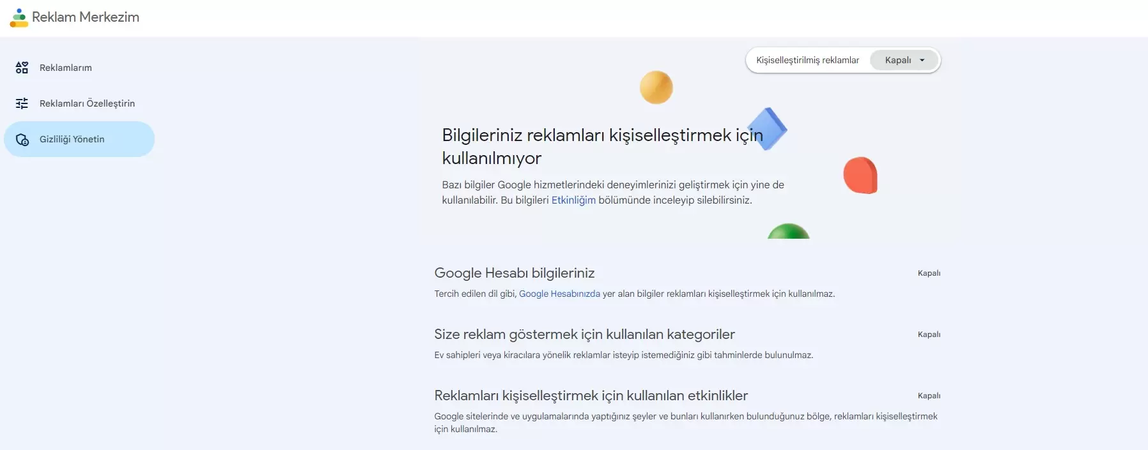
Task: Click Kapalı status beside Google Hesabı bilgileriniz
Action: tap(929, 273)
